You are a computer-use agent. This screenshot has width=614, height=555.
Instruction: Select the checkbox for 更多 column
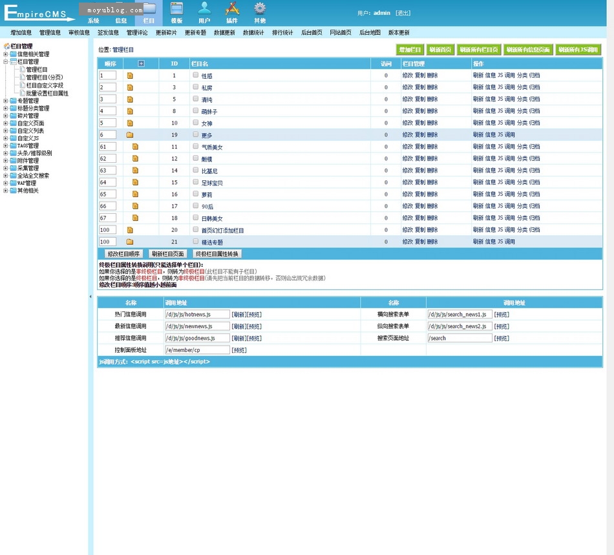pos(196,134)
